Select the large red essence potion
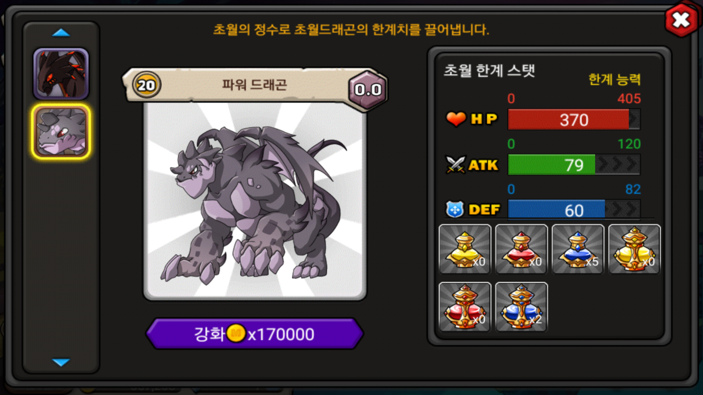 465,306
